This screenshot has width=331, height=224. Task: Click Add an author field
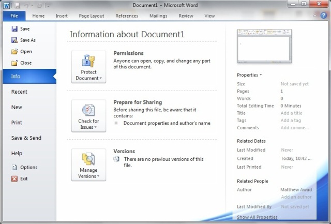(x=296, y=197)
